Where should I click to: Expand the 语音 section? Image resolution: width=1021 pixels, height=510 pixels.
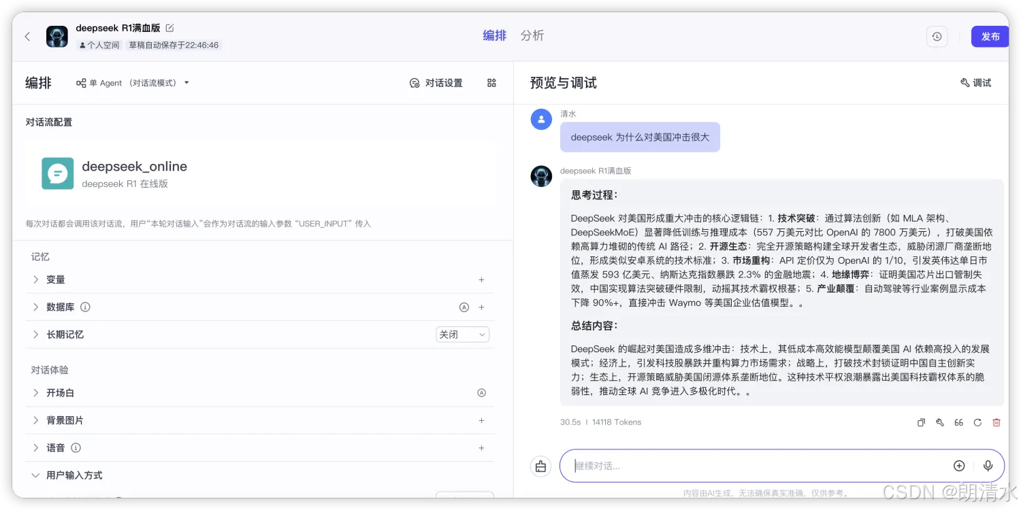(x=35, y=448)
